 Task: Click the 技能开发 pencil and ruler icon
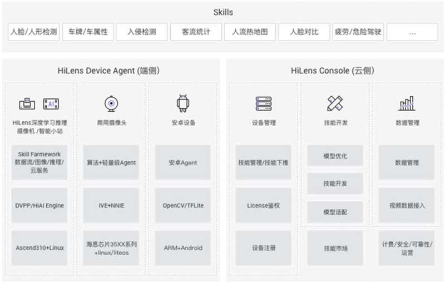pos(335,103)
